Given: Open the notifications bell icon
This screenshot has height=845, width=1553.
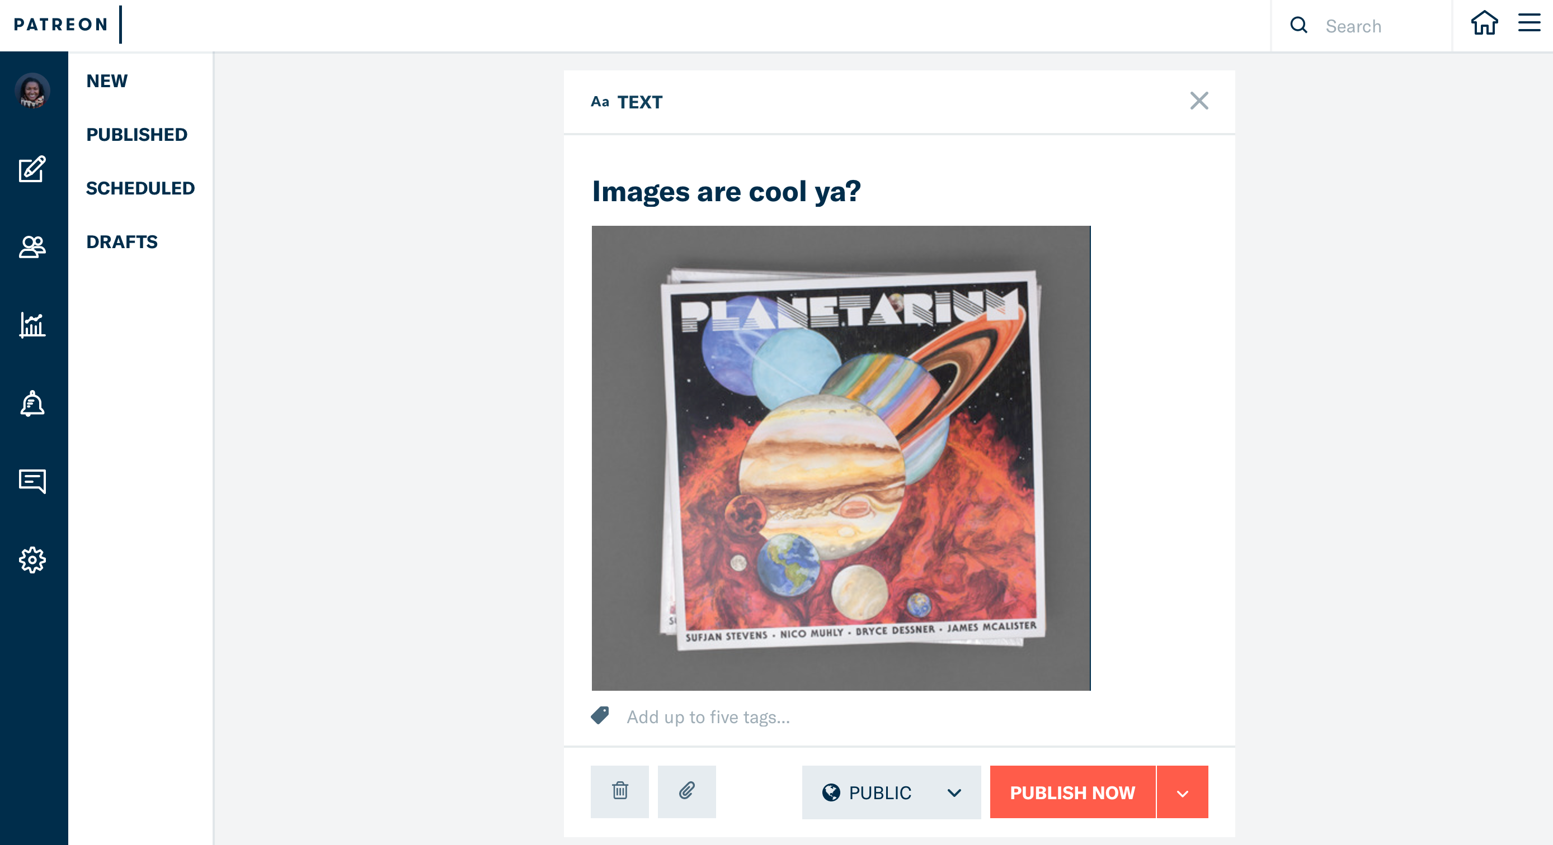Looking at the screenshot, I should point(32,403).
